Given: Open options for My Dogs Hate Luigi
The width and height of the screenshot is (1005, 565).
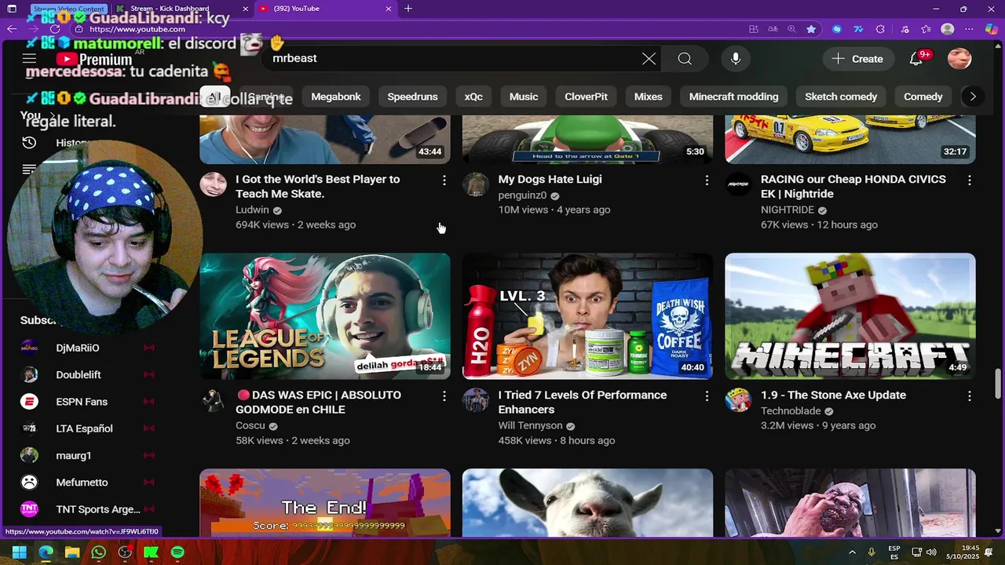Looking at the screenshot, I should pos(707,180).
